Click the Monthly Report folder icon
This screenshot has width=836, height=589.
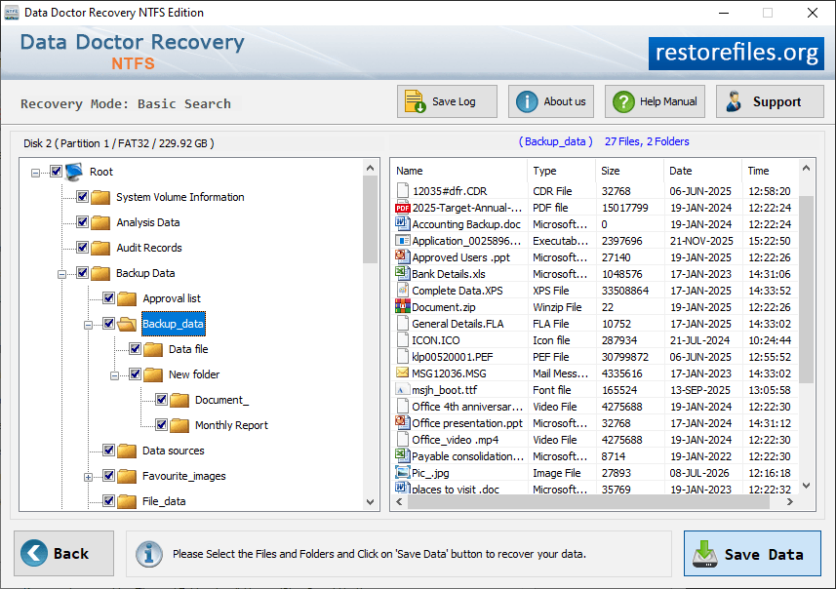tap(179, 425)
